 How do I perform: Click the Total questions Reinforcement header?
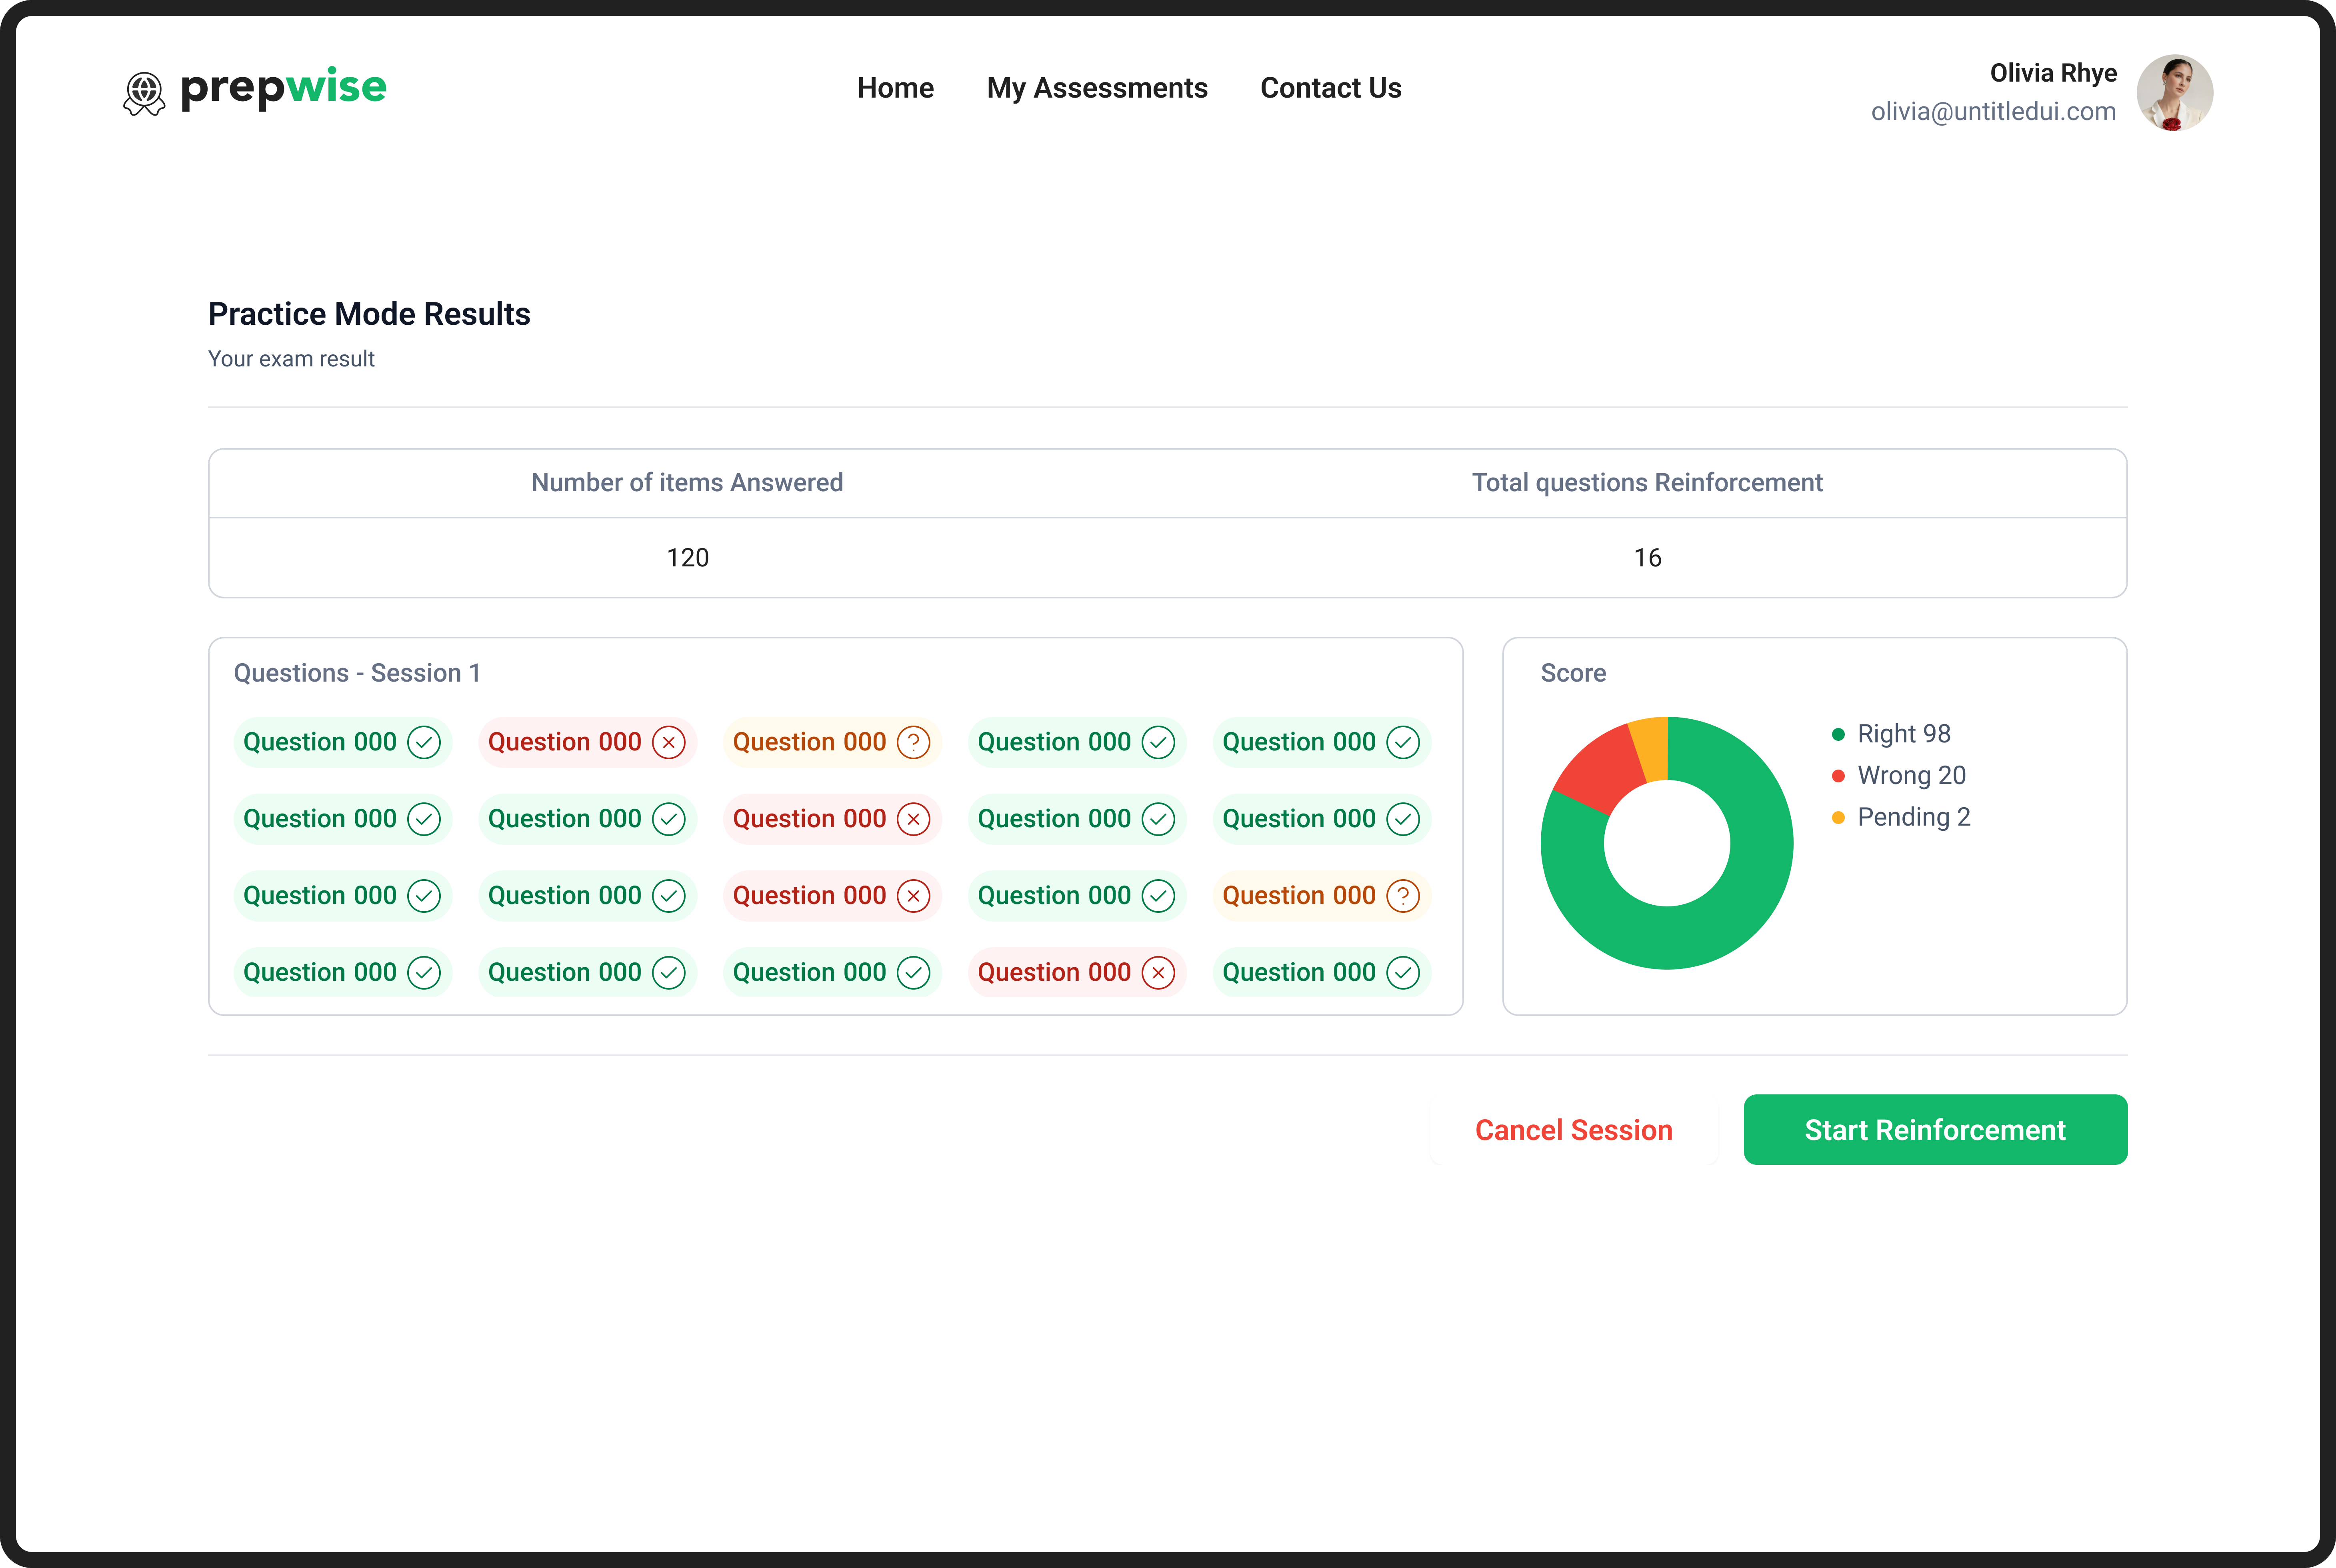1647,483
